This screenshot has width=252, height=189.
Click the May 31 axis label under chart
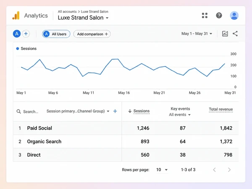point(230,93)
